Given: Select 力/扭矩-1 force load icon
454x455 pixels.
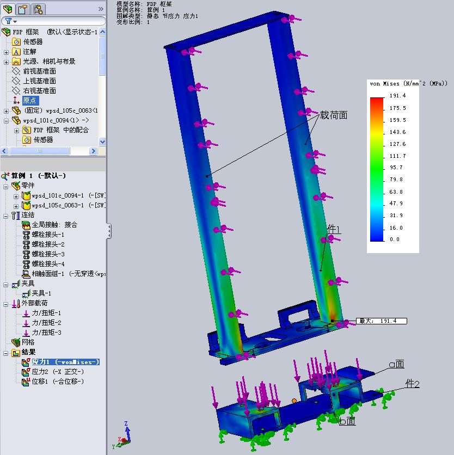Looking at the screenshot, I should pos(26,313).
